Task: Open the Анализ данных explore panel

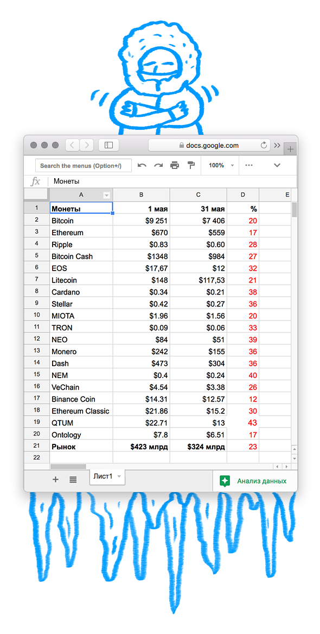Action: pyautogui.click(x=254, y=481)
